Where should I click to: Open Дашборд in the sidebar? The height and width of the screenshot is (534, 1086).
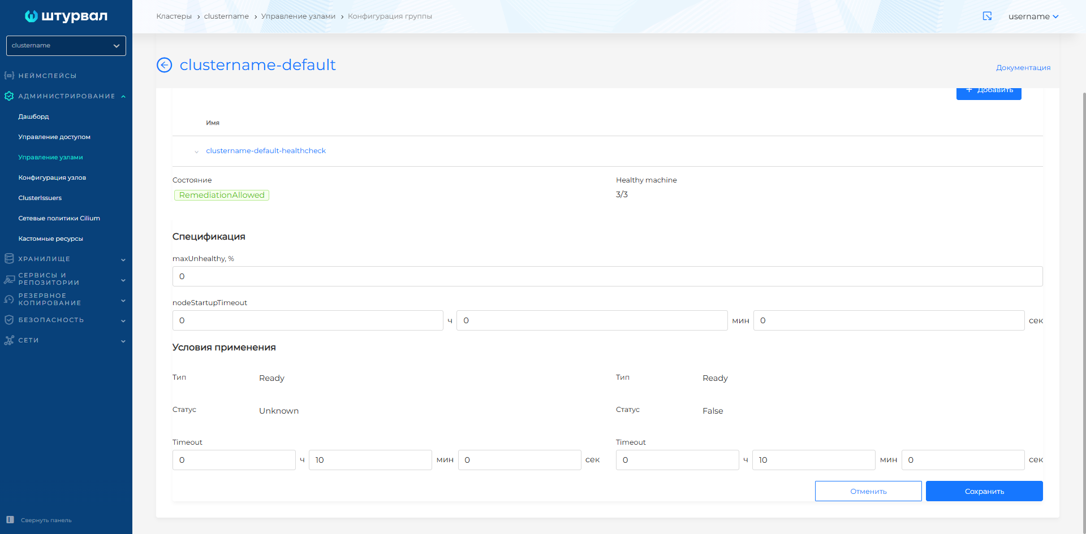[33, 116]
